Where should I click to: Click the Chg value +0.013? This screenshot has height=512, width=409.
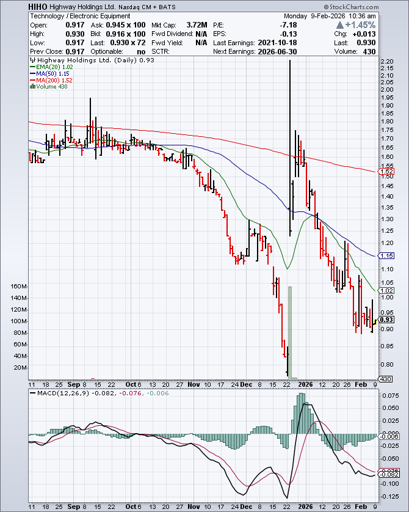tap(364, 34)
